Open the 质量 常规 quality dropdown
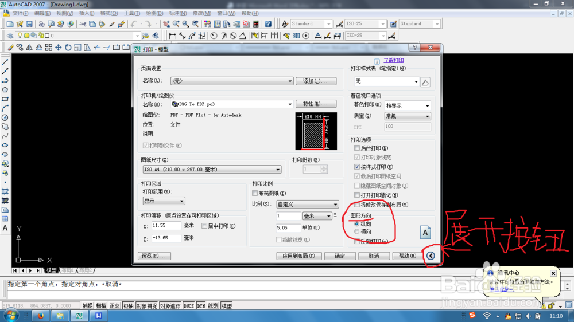Screen dimensions: 574x322 click(408, 116)
